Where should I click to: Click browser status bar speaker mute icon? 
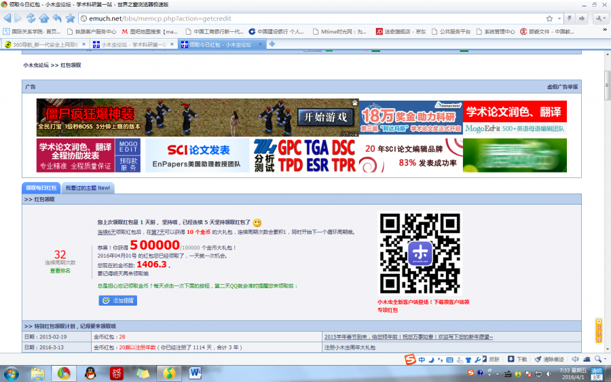[575, 360]
